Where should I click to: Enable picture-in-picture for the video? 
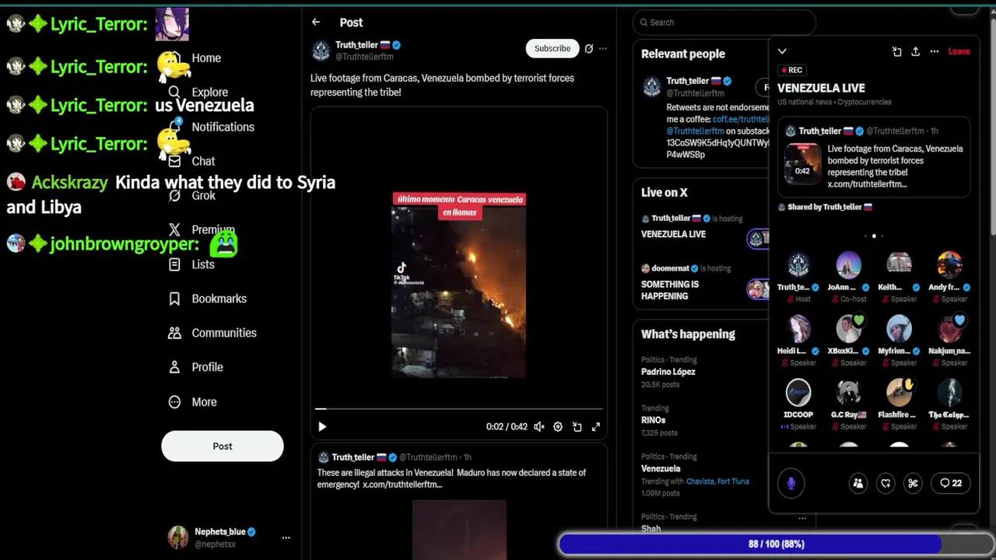coord(577,426)
